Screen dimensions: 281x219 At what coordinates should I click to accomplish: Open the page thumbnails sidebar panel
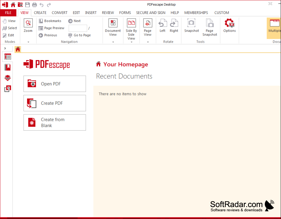8,57
